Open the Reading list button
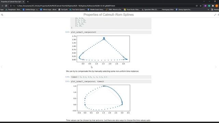This screenshot has height=123, width=219. pos(215,10)
